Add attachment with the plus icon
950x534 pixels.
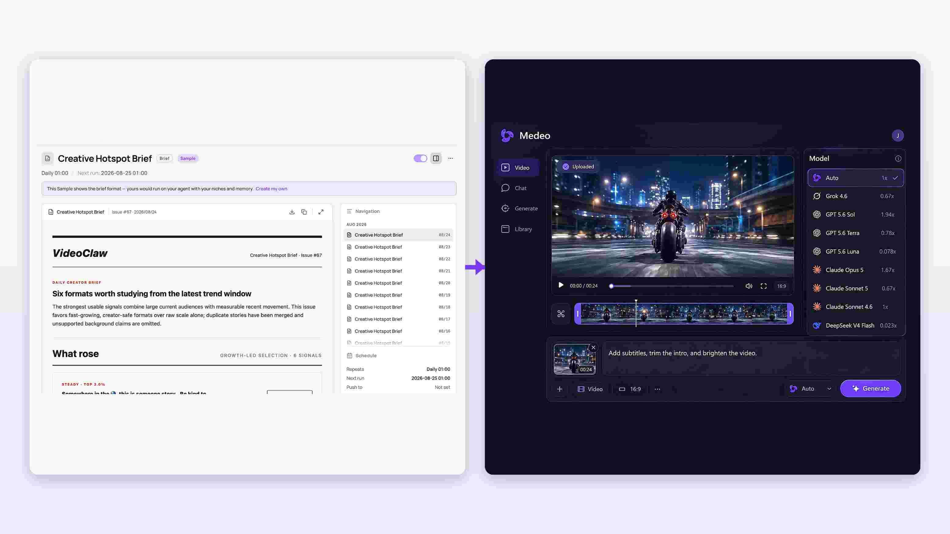(x=559, y=389)
